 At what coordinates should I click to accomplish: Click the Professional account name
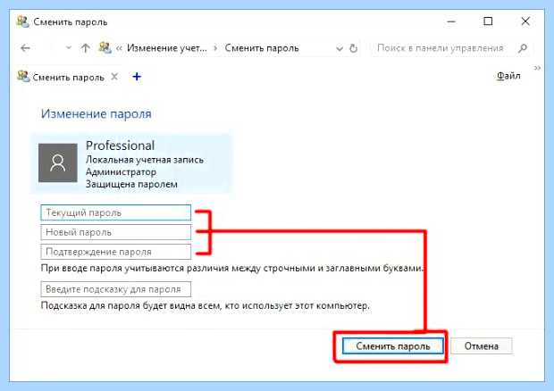point(120,146)
